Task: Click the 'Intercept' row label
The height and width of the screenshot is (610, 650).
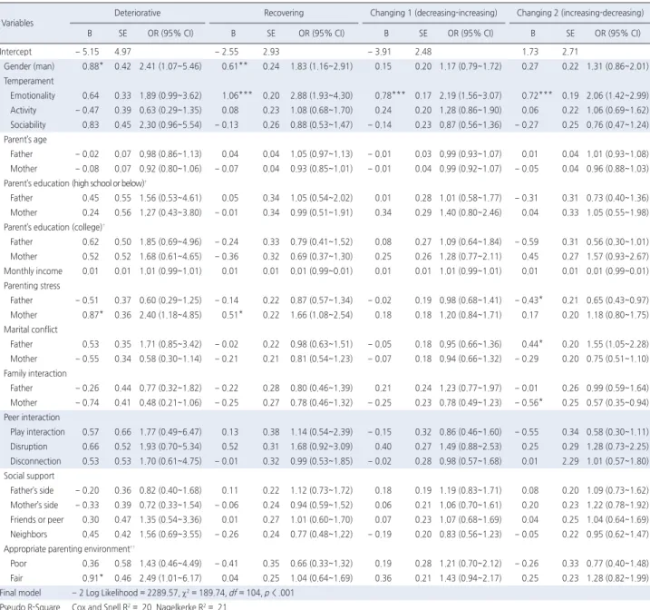Action: (x=15, y=52)
